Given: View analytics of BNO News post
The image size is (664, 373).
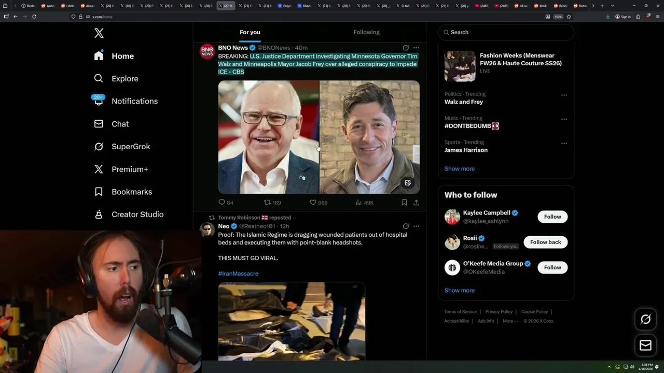Looking at the screenshot, I should 365,203.
